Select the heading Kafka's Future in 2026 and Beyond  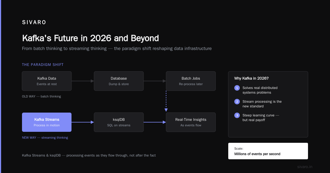point(90,38)
